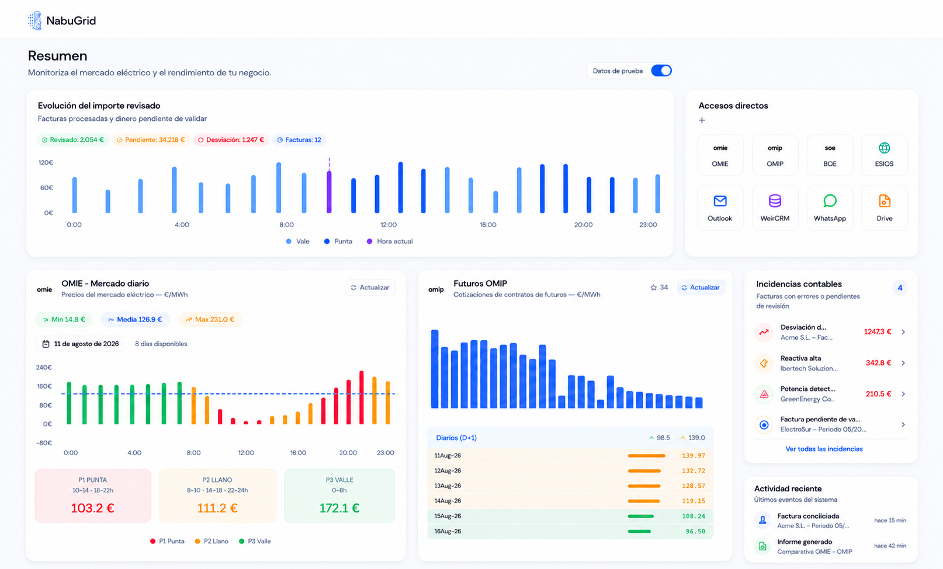Click the 342.8 € incident amount
This screenshot has width=943, height=569.
[x=879, y=363]
